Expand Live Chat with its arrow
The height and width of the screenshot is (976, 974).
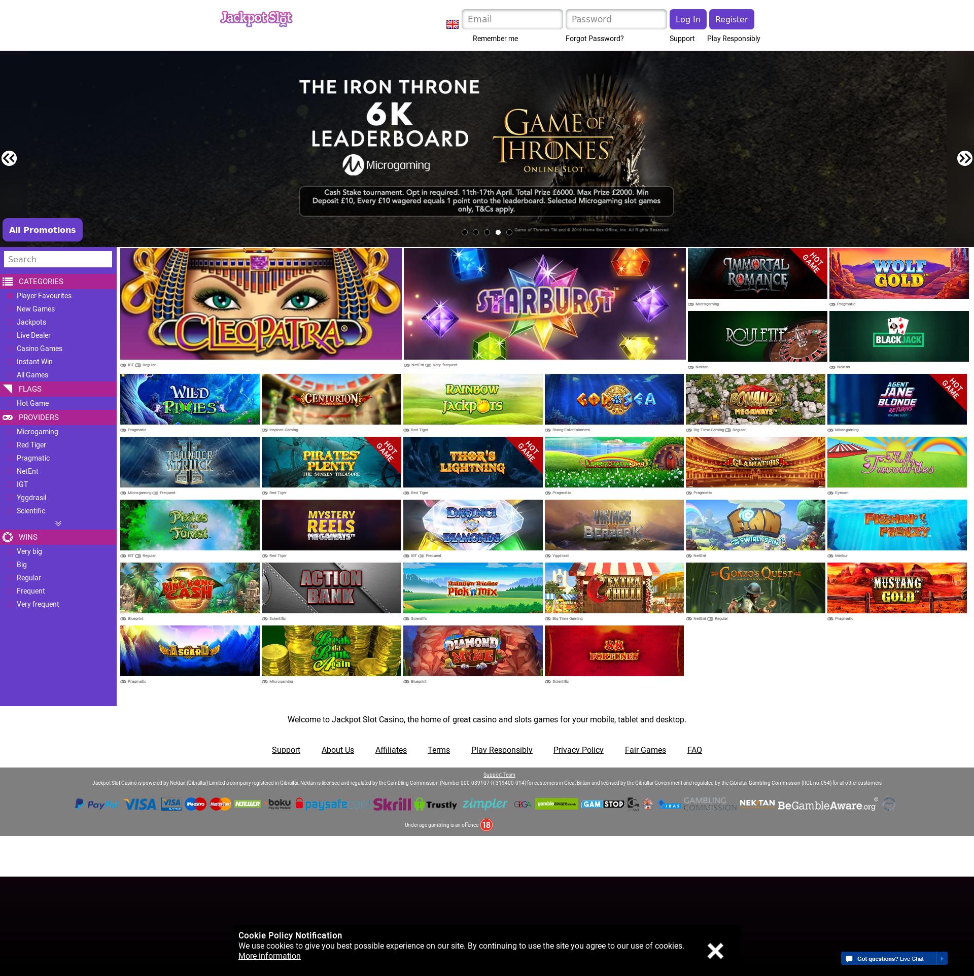942,959
